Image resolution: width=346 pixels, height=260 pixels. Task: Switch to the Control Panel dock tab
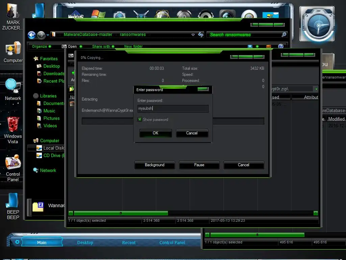click(172, 242)
